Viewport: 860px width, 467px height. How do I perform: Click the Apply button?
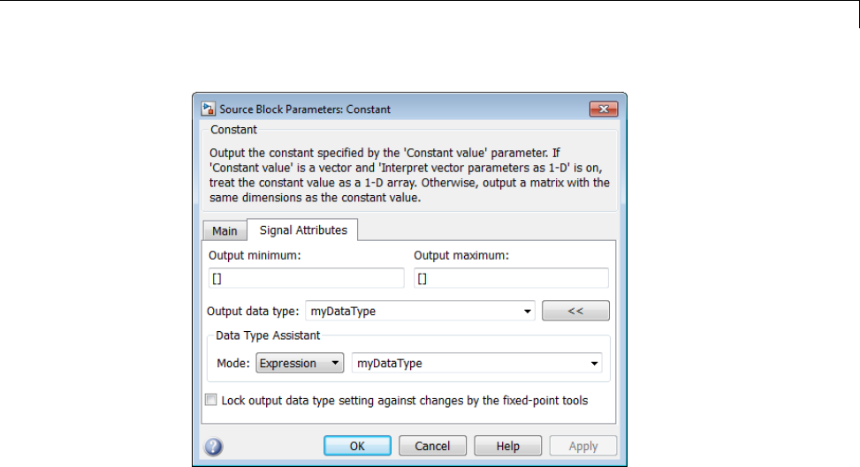pos(582,446)
